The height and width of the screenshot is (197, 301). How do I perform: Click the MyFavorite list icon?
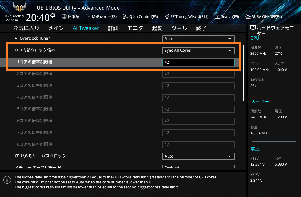pos(88,16)
